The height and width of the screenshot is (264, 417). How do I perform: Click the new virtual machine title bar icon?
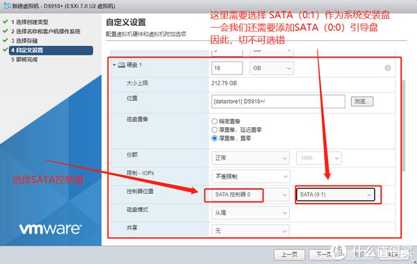click(7, 6)
